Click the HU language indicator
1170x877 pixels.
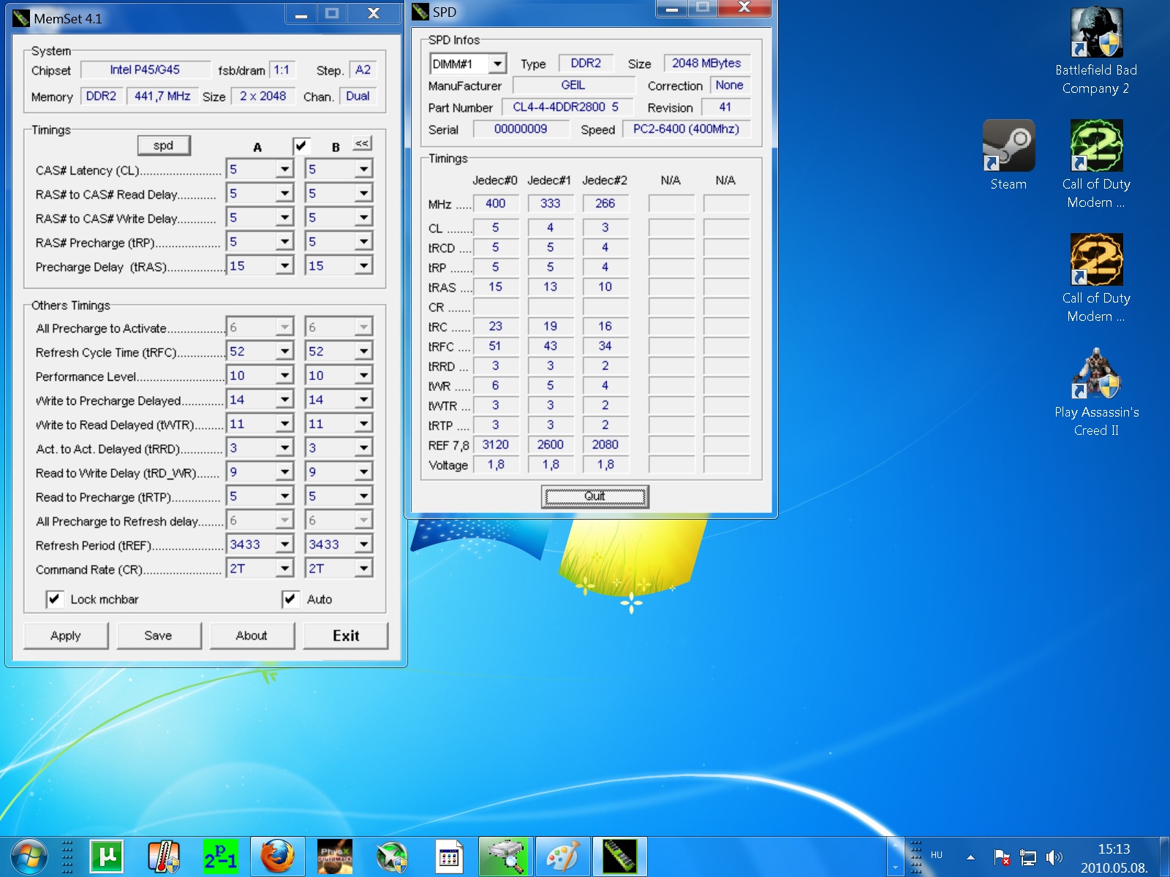(937, 854)
